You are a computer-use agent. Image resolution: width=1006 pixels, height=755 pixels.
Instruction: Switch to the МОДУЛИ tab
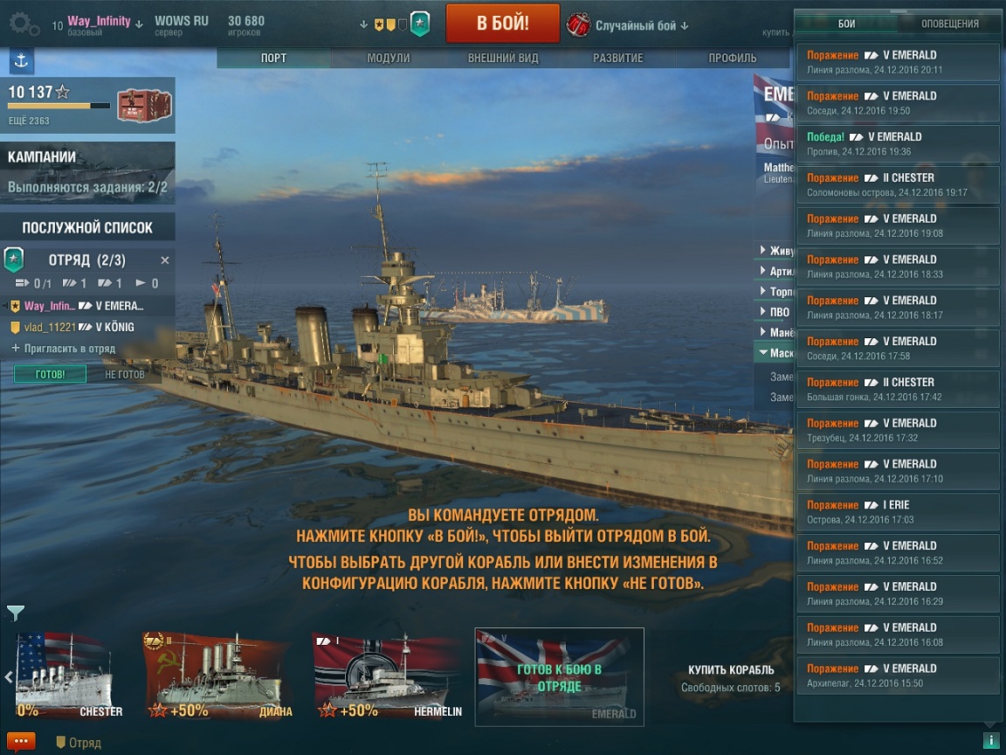click(388, 58)
